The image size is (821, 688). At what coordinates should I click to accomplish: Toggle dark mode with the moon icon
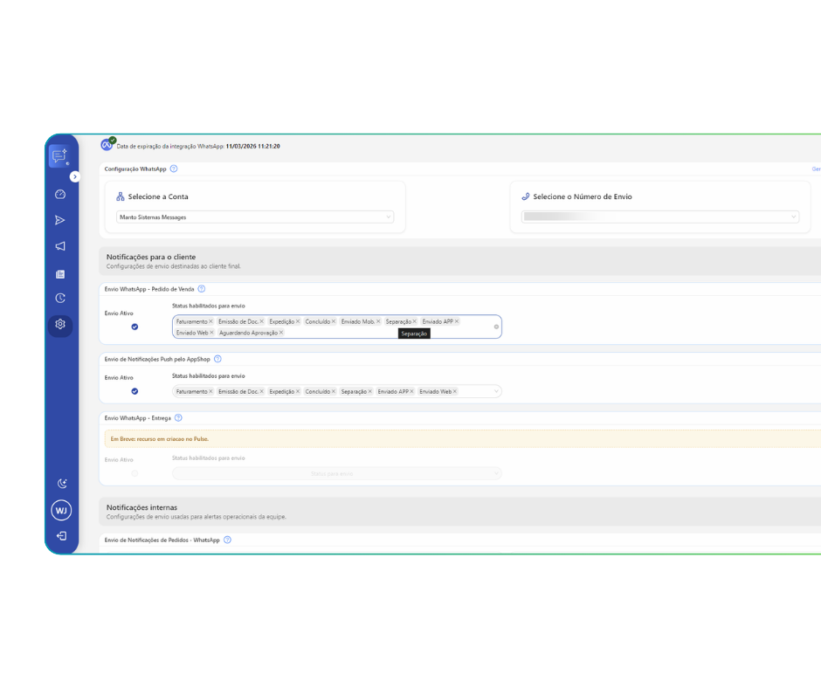coord(59,482)
